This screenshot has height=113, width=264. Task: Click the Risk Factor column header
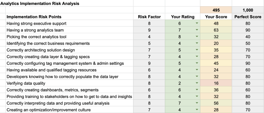149,17
